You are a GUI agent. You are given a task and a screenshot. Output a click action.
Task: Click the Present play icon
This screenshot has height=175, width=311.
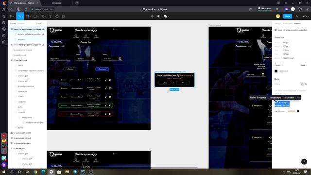click(297, 16)
